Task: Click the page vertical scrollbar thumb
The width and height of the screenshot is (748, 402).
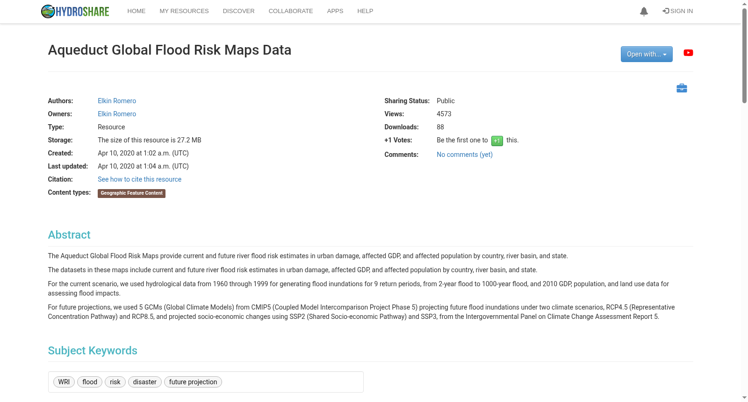Action: [x=744, y=55]
